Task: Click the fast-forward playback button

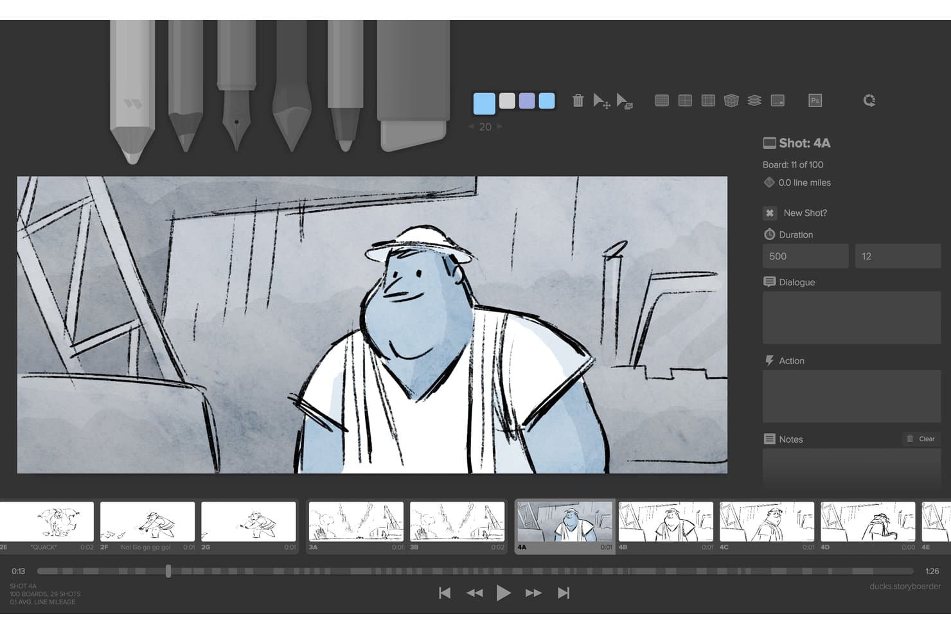Action: 533,593
